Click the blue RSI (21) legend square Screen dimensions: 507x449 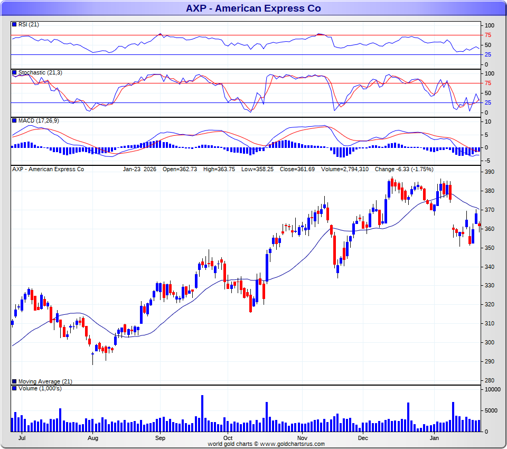(14, 24)
